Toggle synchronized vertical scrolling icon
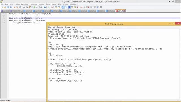Viewport: 181px width, 102px height. [x=56, y=7]
